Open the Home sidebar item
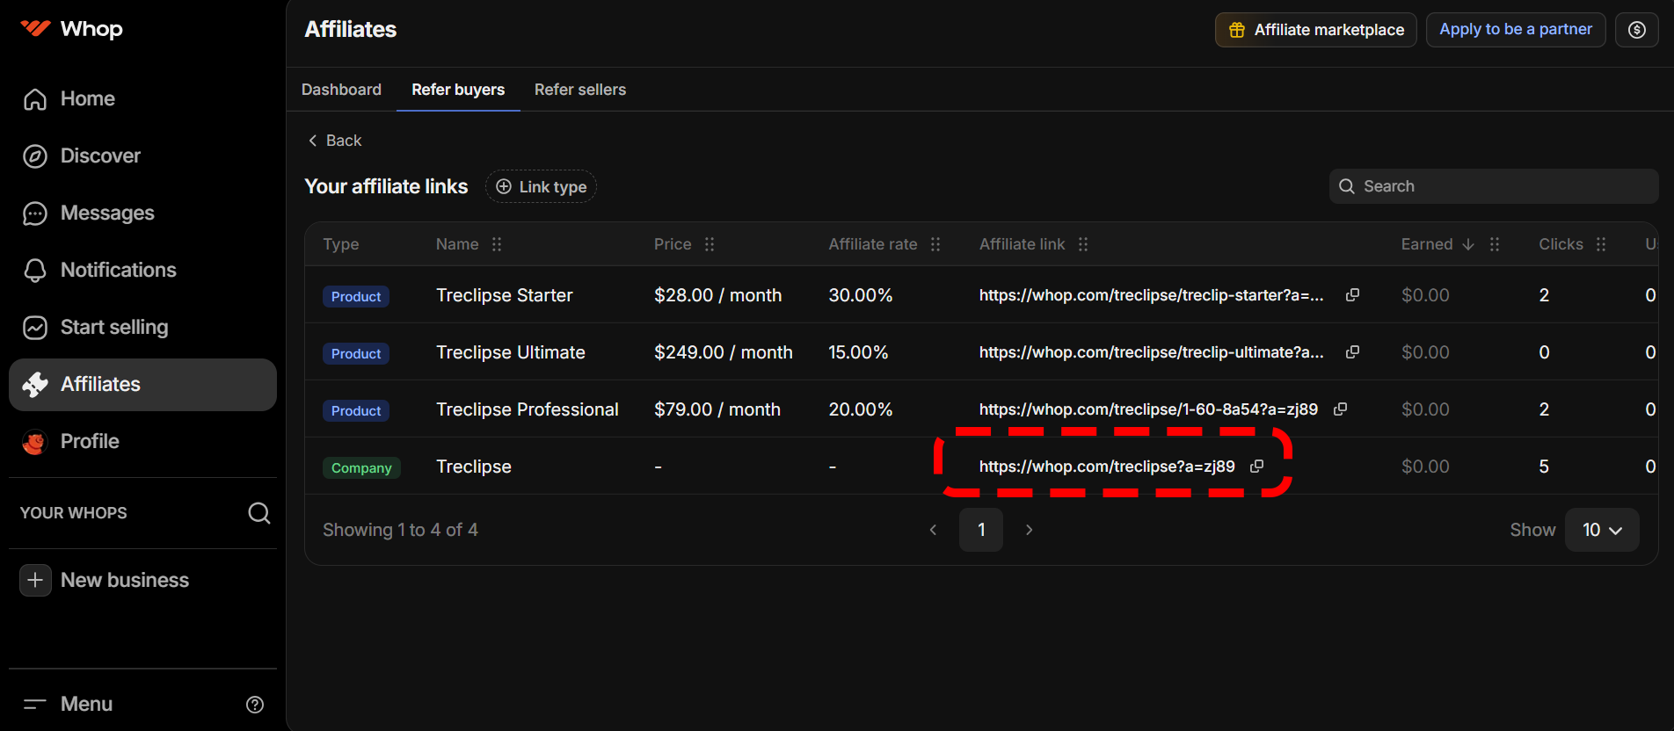Screen dimensions: 1674x731 point(142,98)
